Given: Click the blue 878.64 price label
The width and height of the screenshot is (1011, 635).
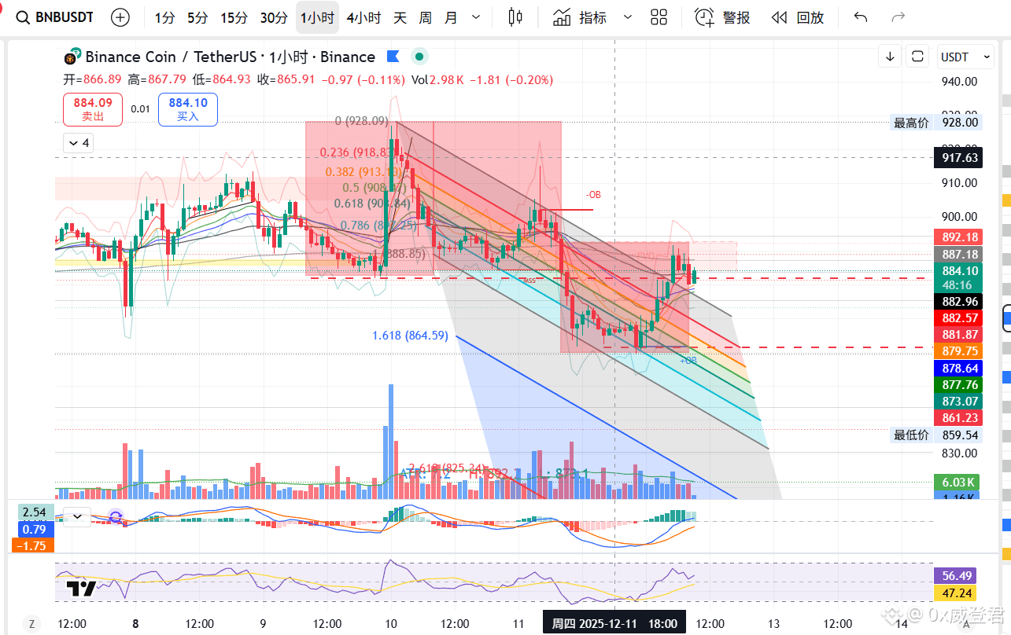Looking at the screenshot, I should click(957, 367).
